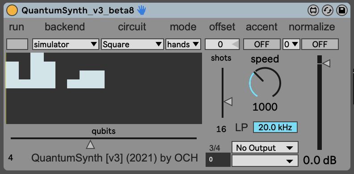Click the offset number box
Image resolution: width=354 pixels, height=174 pixels.
(222, 44)
